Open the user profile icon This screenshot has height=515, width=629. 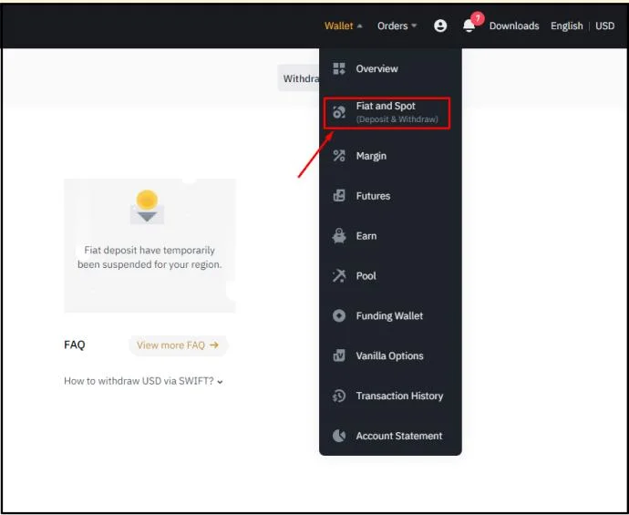[440, 26]
